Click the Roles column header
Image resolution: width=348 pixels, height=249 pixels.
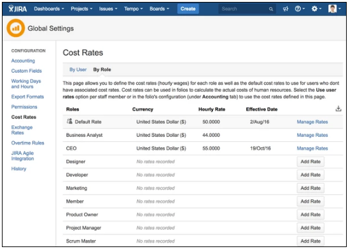[73, 109]
